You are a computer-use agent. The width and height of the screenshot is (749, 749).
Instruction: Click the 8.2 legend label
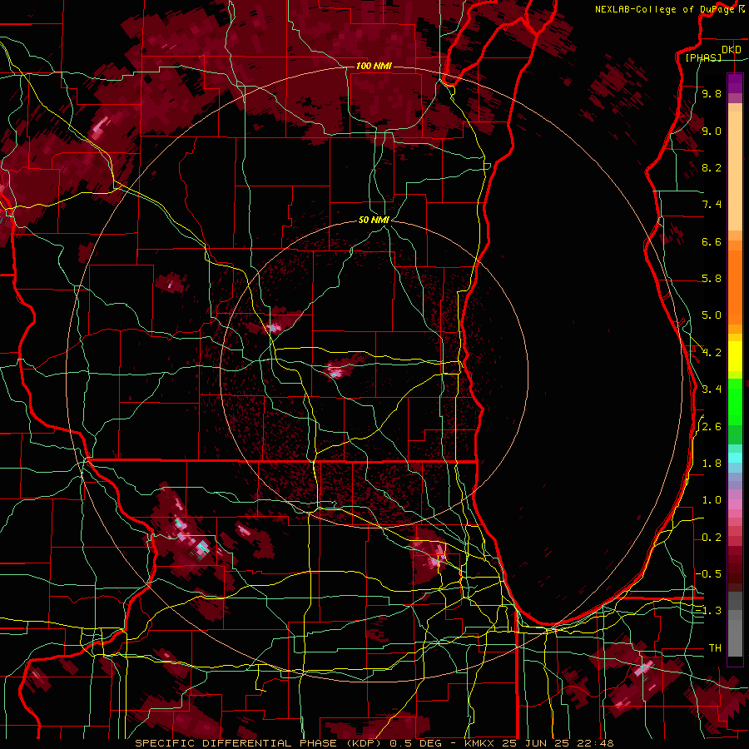pos(712,167)
